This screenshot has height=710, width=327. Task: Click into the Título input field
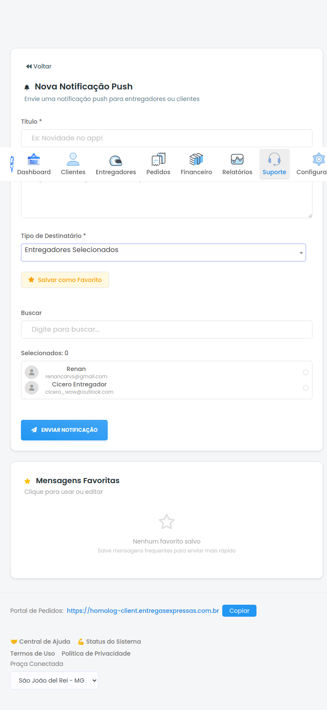tap(167, 138)
